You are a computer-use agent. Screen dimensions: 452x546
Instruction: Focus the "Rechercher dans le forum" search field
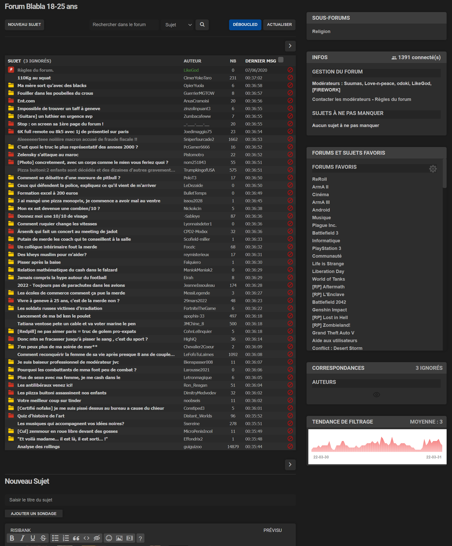[x=124, y=25]
